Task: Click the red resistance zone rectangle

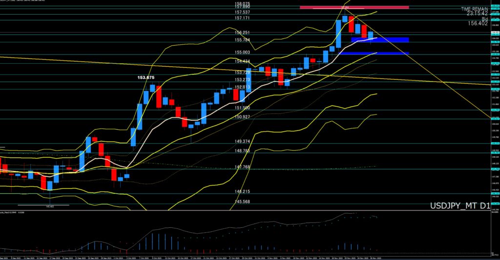Action: 354,7
